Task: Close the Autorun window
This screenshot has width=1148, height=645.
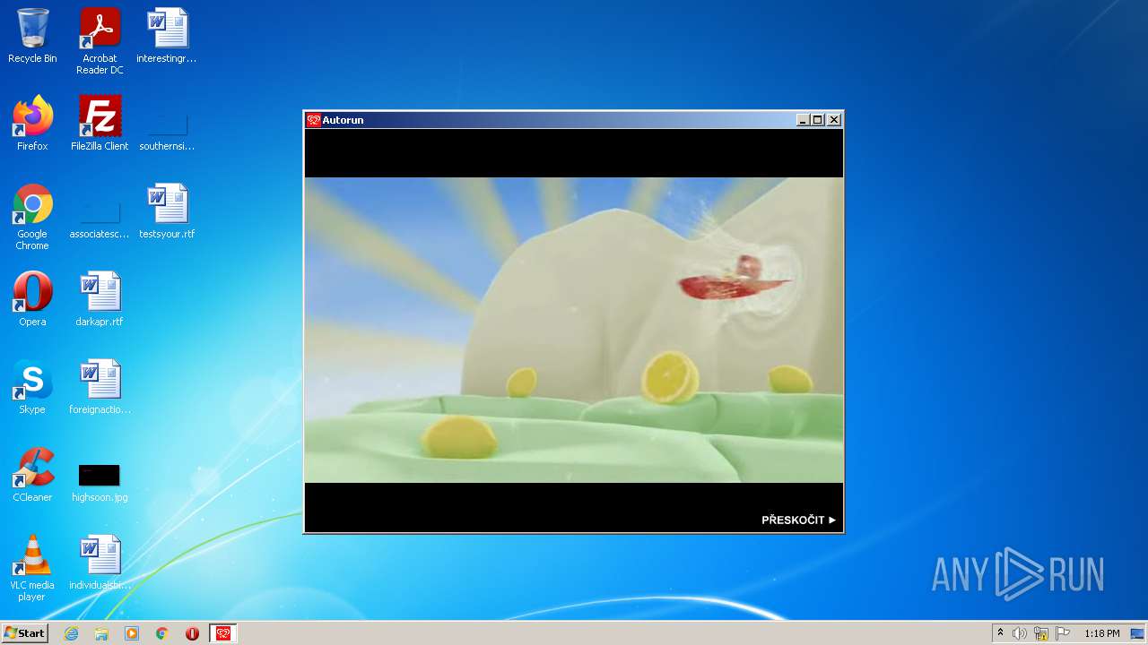Action: pyautogui.click(x=834, y=120)
